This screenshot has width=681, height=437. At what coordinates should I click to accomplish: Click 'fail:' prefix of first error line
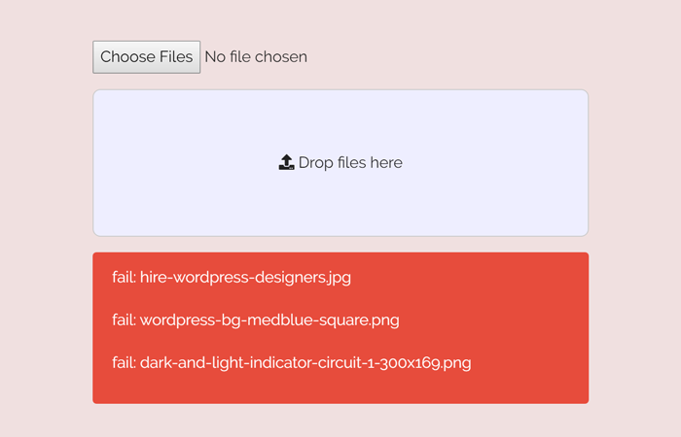(125, 277)
